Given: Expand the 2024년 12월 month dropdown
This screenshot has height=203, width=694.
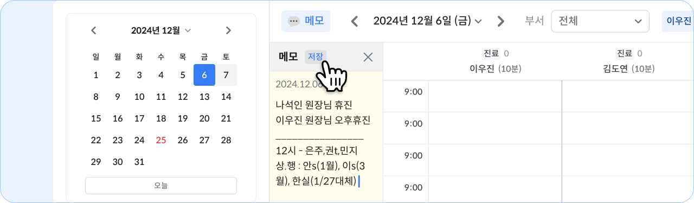Looking at the screenshot, I should point(161,30).
